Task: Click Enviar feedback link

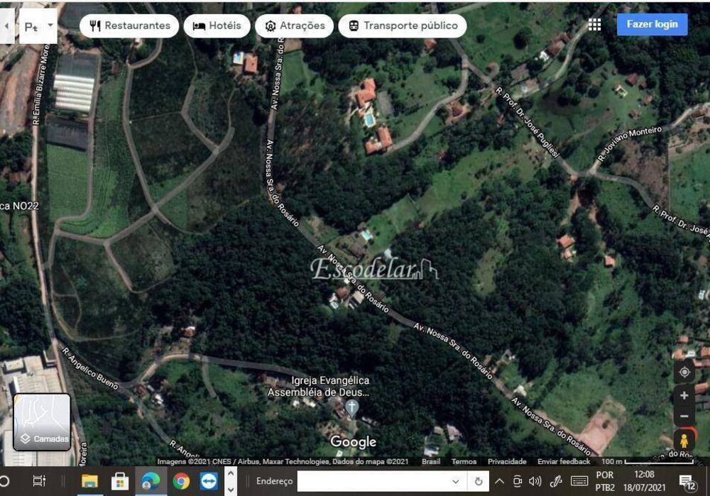Action: pos(564,462)
